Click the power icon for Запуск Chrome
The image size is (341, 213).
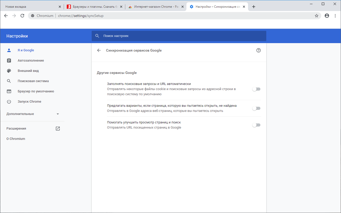9,102
